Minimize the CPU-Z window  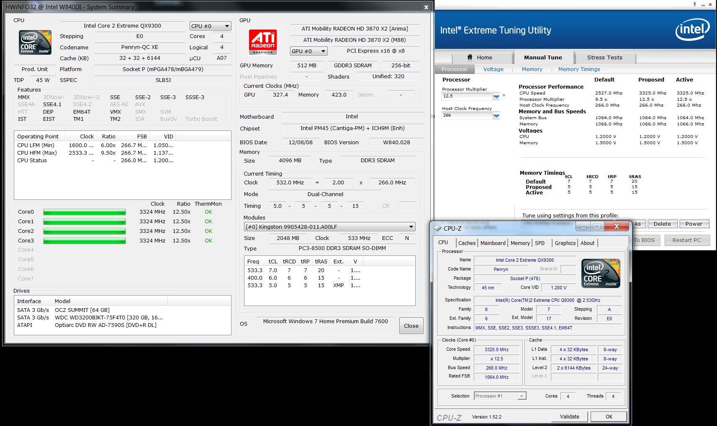point(583,227)
